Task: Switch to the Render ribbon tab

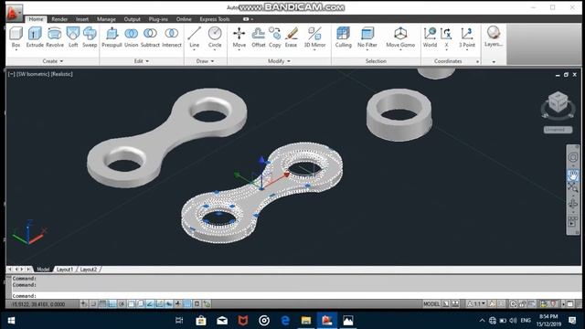Action: tap(59, 19)
